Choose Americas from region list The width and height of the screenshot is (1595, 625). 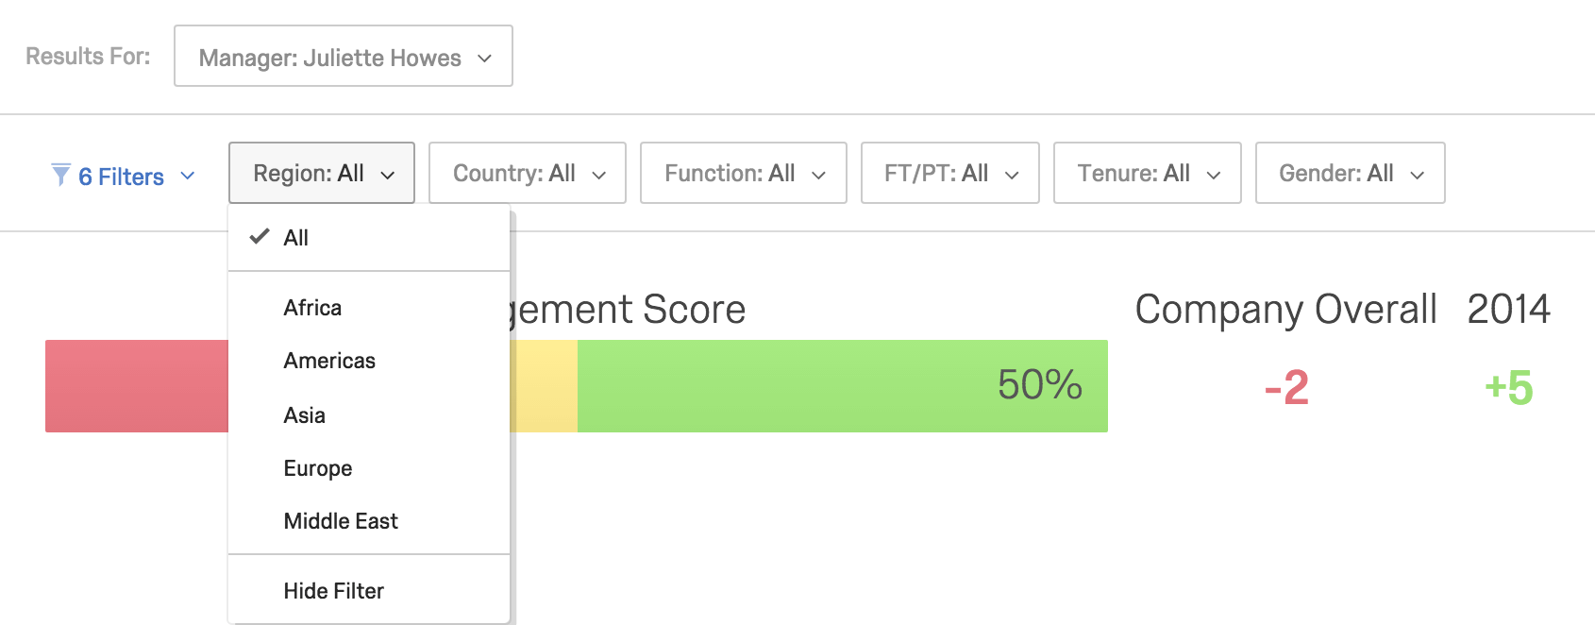point(369,361)
